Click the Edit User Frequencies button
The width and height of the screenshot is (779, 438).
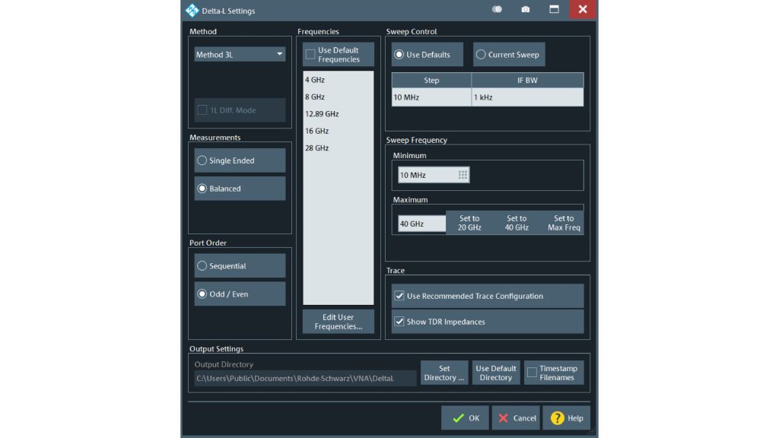click(338, 320)
